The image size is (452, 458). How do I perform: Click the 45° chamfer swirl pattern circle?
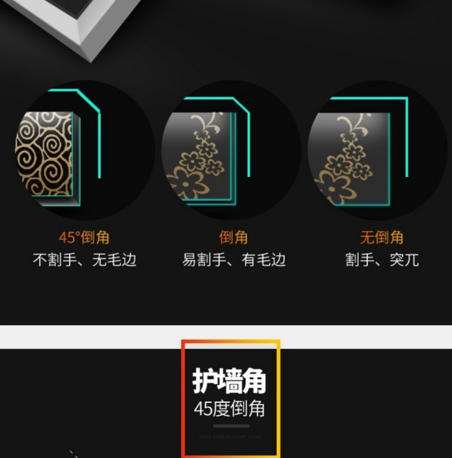pos(85,150)
